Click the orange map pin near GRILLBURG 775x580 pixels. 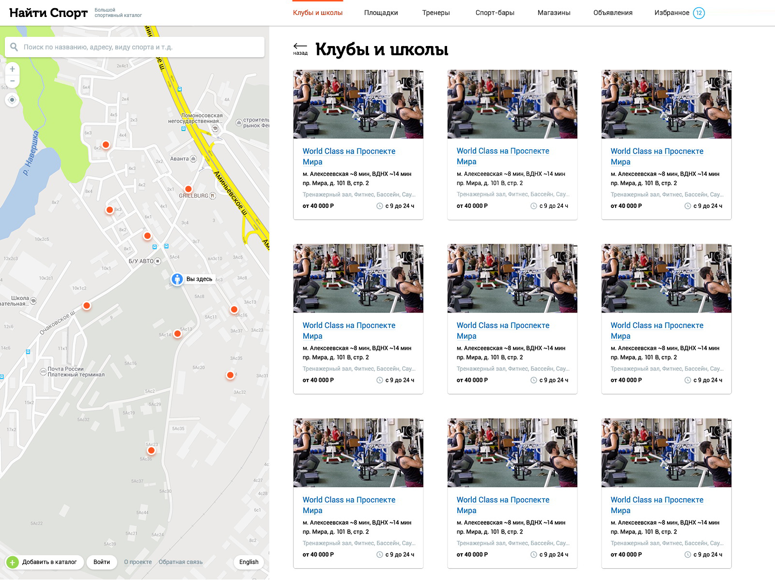(188, 189)
